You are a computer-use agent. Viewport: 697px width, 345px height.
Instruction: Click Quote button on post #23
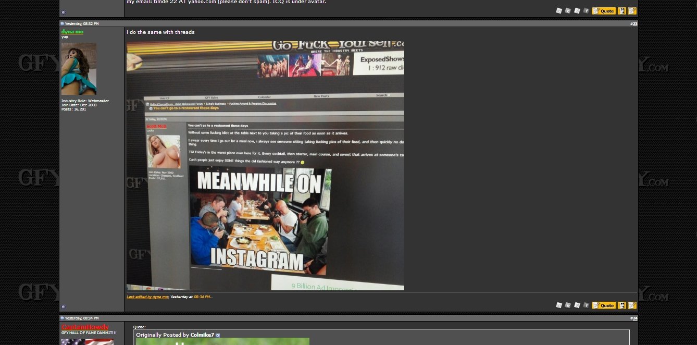[x=604, y=305]
